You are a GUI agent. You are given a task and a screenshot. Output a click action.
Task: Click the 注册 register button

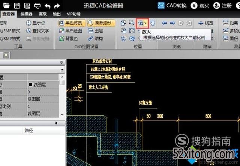point(222,6)
